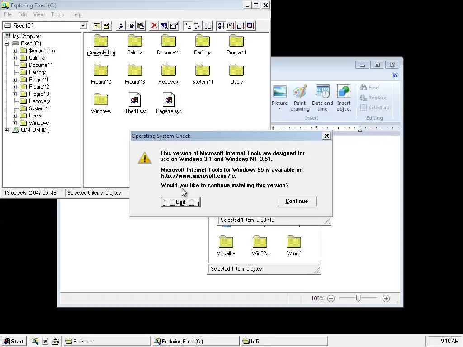Open the Edit menu in Explorer
The width and height of the screenshot is (463, 347).
pos(23,14)
